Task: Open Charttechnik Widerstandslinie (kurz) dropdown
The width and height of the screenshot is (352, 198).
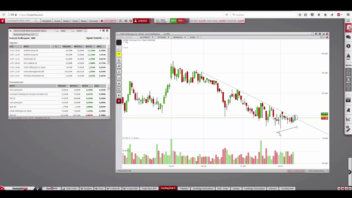Action: [x=36, y=31]
